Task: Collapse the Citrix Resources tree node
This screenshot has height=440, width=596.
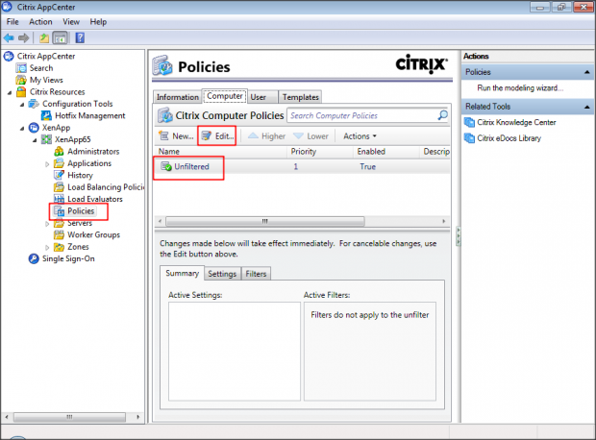Action: coord(10,92)
